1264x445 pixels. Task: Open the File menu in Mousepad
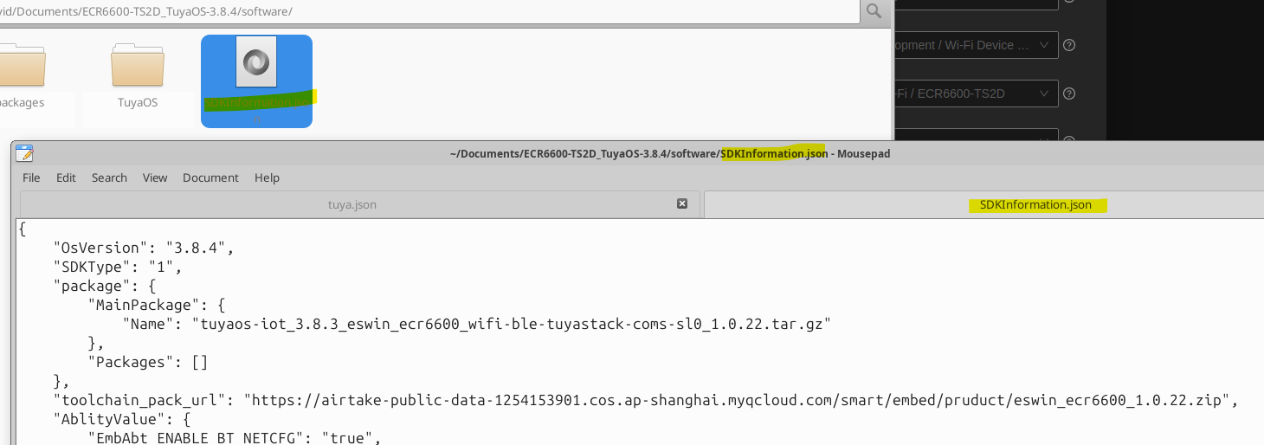tap(31, 177)
